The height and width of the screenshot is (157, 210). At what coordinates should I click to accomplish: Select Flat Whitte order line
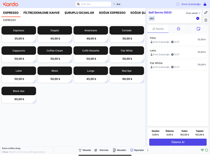point(178,65)
